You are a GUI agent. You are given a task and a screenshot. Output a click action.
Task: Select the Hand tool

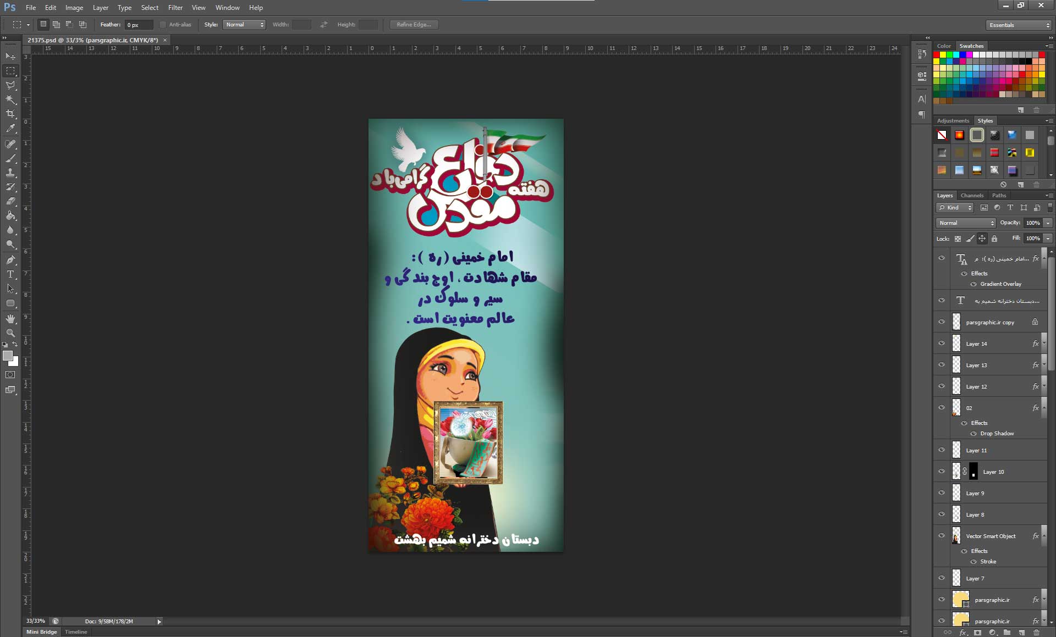pos(10,319)
